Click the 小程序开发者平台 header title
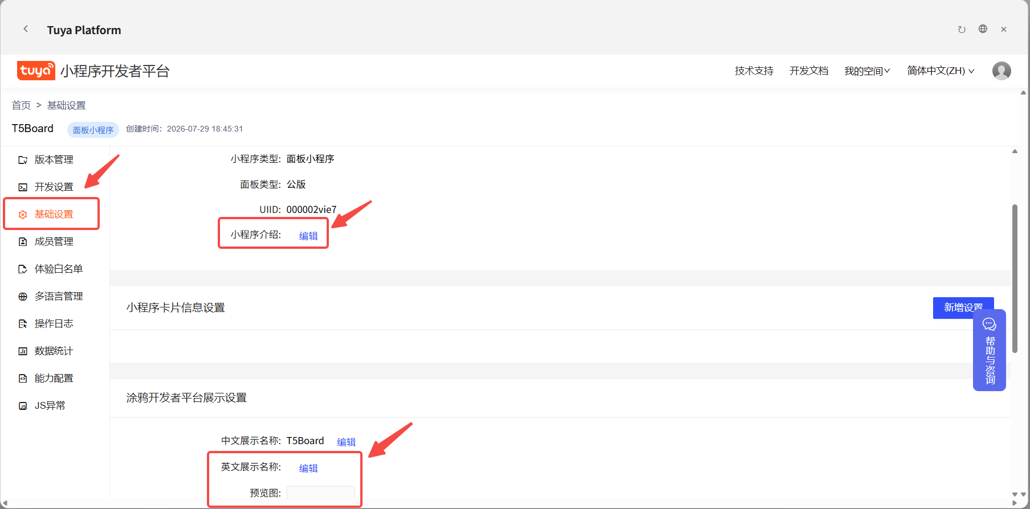This screenshot has height=509, width=1030. (115, 71)
